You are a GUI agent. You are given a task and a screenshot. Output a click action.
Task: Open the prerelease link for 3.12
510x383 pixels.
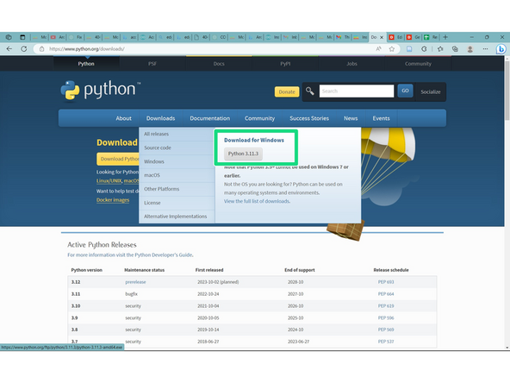point(135,282)
